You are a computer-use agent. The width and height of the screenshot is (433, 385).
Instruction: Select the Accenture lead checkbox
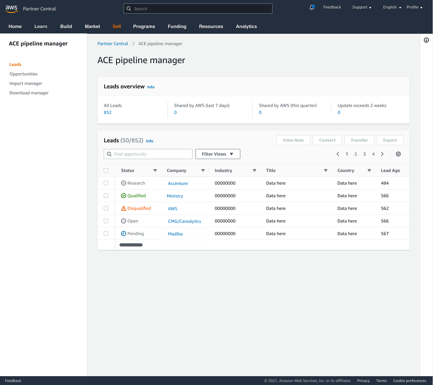click(106, 183)
